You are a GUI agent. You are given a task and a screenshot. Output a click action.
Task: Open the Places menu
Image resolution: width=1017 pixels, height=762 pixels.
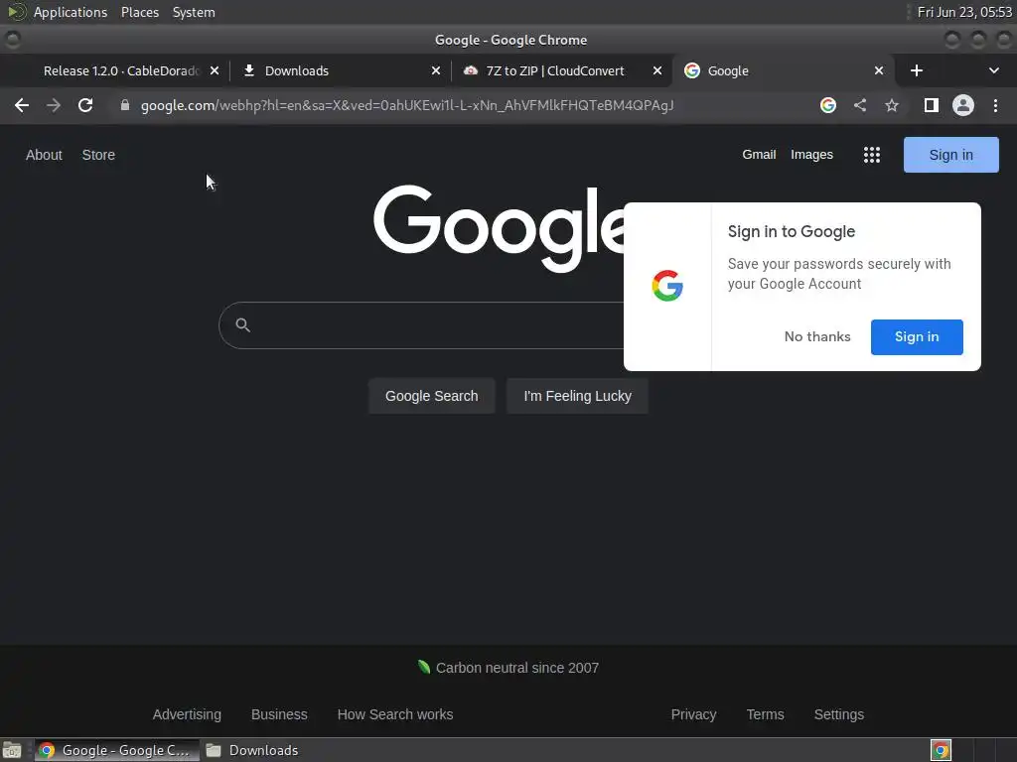click(x=139, y=12)
